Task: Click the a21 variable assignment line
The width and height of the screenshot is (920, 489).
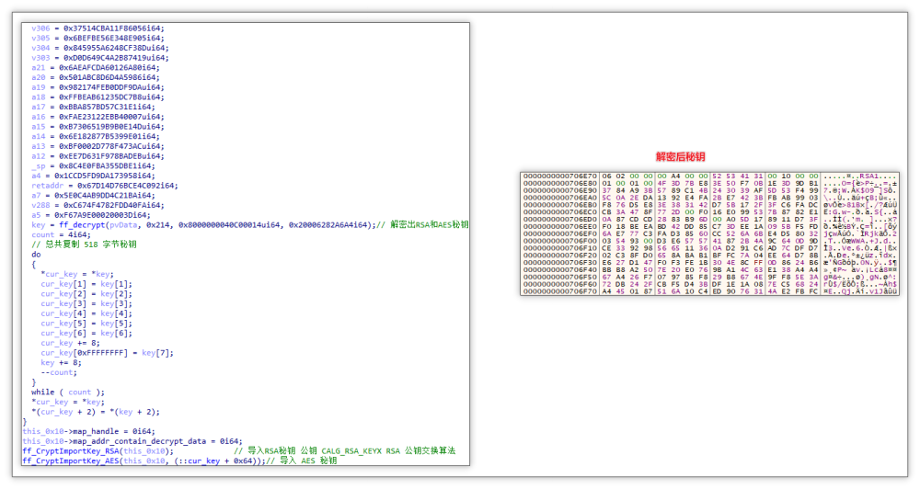Action: click(x=97, y=67)
